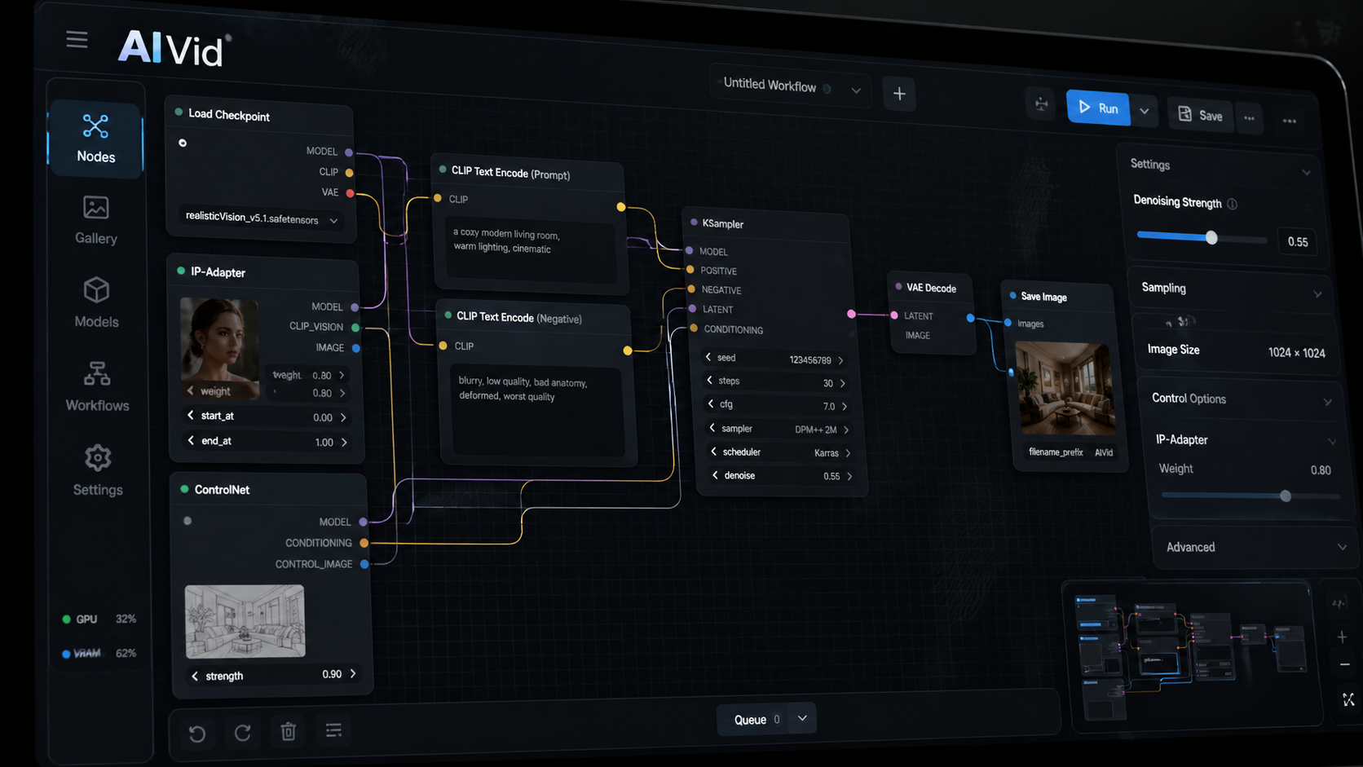Toggle the Save Image node status dot
This screenshot has width=1363, height=767.
[1013, 295]
